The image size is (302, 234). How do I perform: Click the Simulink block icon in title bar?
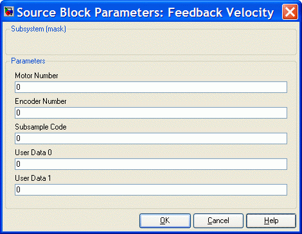tap(9, 12)
